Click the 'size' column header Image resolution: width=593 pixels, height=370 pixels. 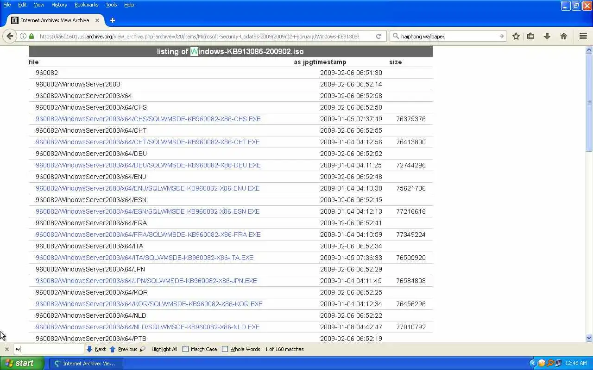point(395,62)
